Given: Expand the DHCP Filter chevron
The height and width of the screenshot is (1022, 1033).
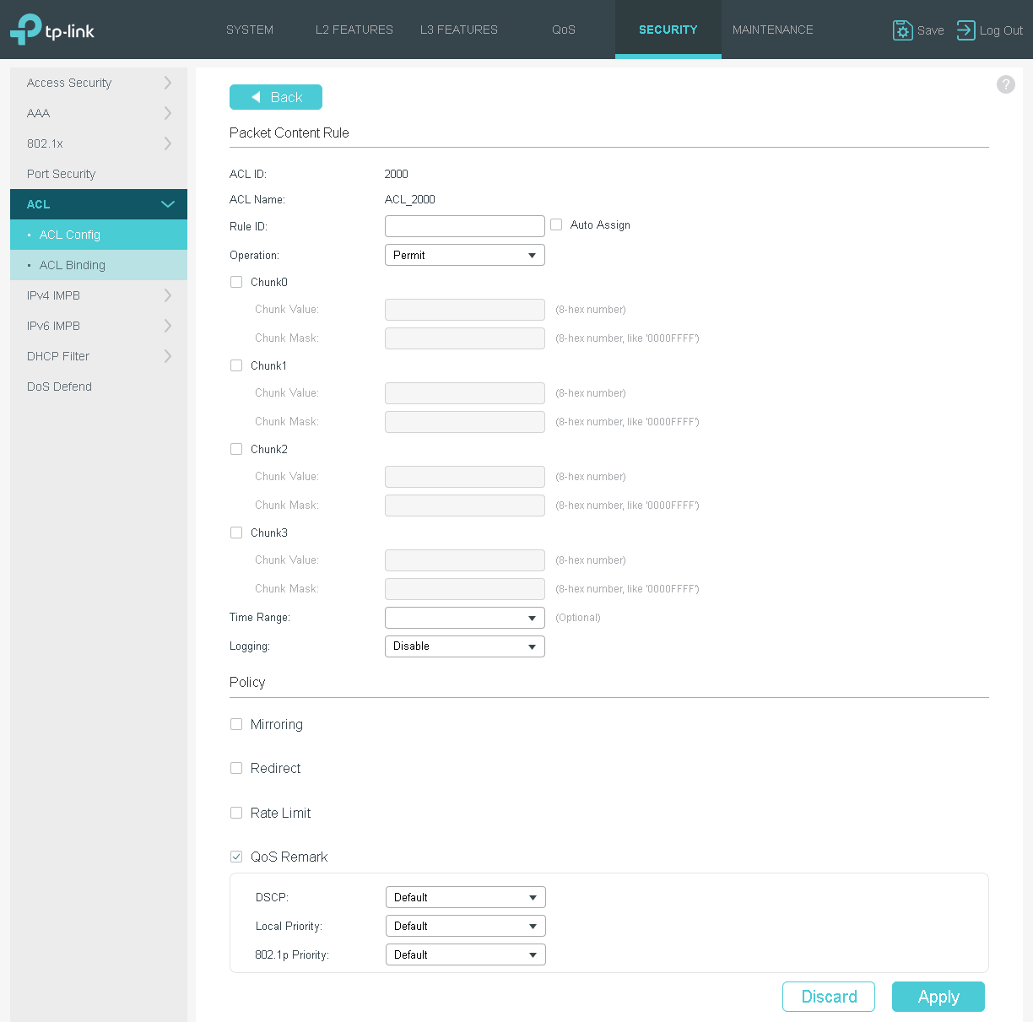Looking at the screenshot, I should click(x=167, y=356).
